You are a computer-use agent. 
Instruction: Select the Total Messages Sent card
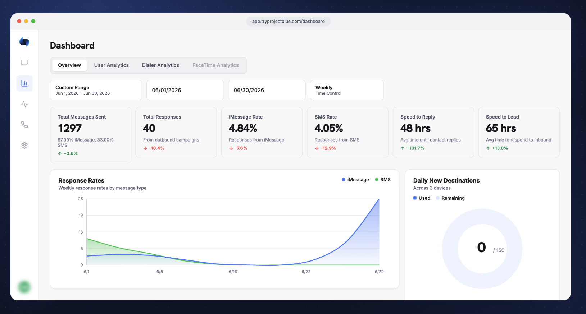pyautogui.click(x=91, y=135)
